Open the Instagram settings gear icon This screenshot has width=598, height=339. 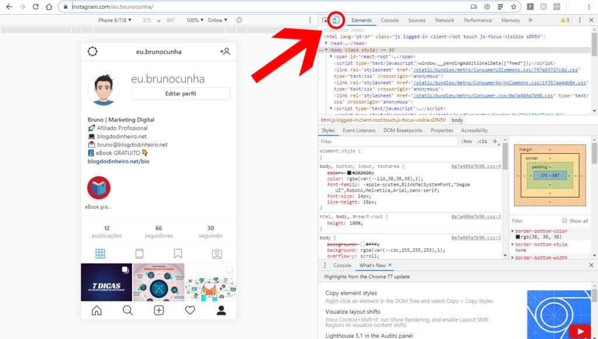(92, 51)
